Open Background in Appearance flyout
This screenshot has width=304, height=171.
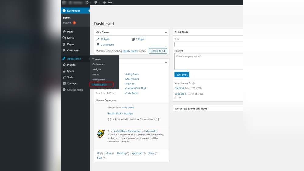coord(99,80)
